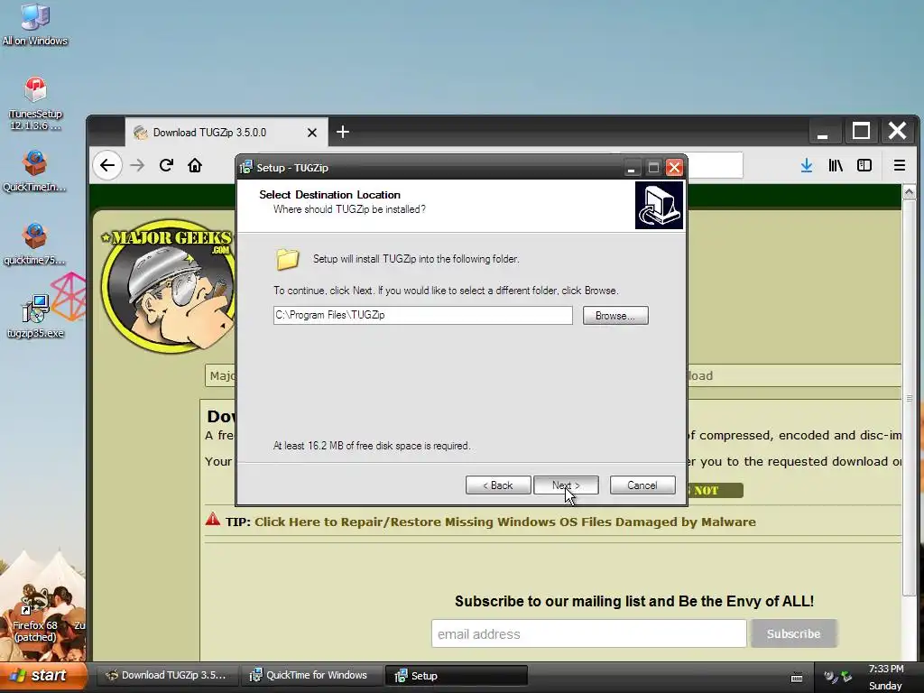Click the Setup taskbar button

(456, 675)
